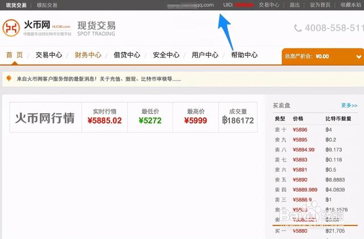Click quantity ฿0.5 in order book
Screen dimensions: 364x239
click(331, 170)
